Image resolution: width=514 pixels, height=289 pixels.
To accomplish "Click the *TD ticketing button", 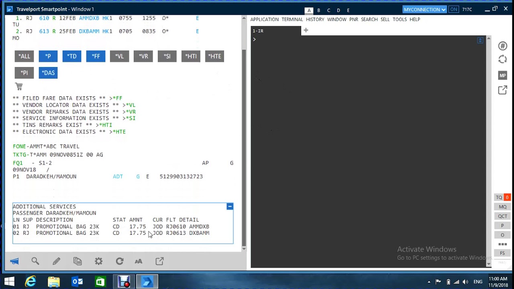I will [72, 56].
